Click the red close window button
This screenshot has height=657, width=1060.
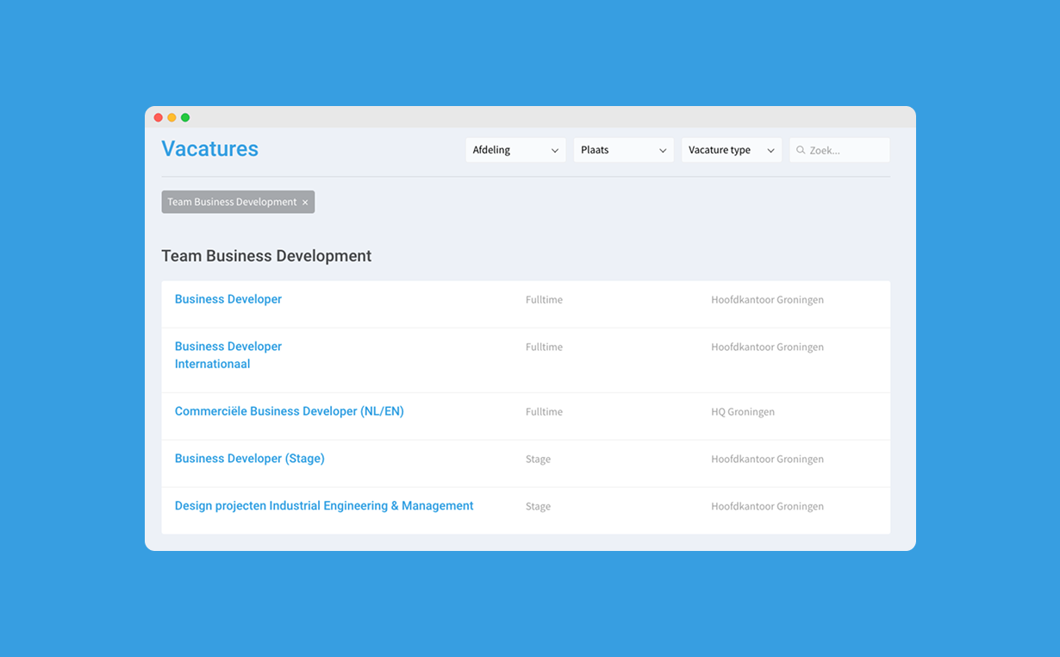(158, 117)
